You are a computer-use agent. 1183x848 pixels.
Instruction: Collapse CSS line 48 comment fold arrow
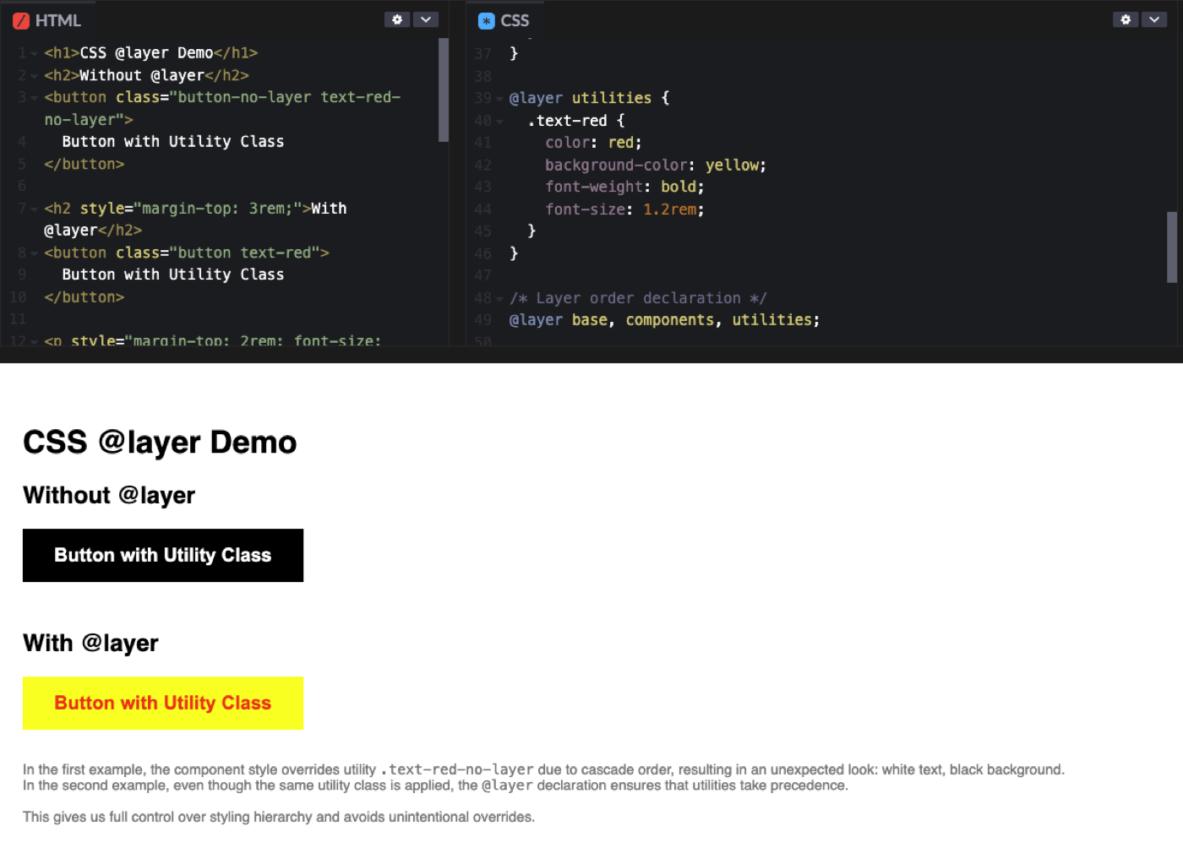[499, 299]
